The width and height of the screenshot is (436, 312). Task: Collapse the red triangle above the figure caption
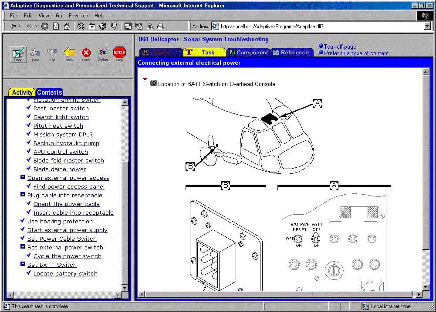(145, 79)
